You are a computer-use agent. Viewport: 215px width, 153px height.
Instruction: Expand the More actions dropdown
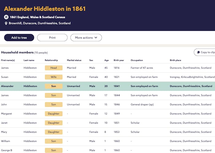tap(86, 38)
